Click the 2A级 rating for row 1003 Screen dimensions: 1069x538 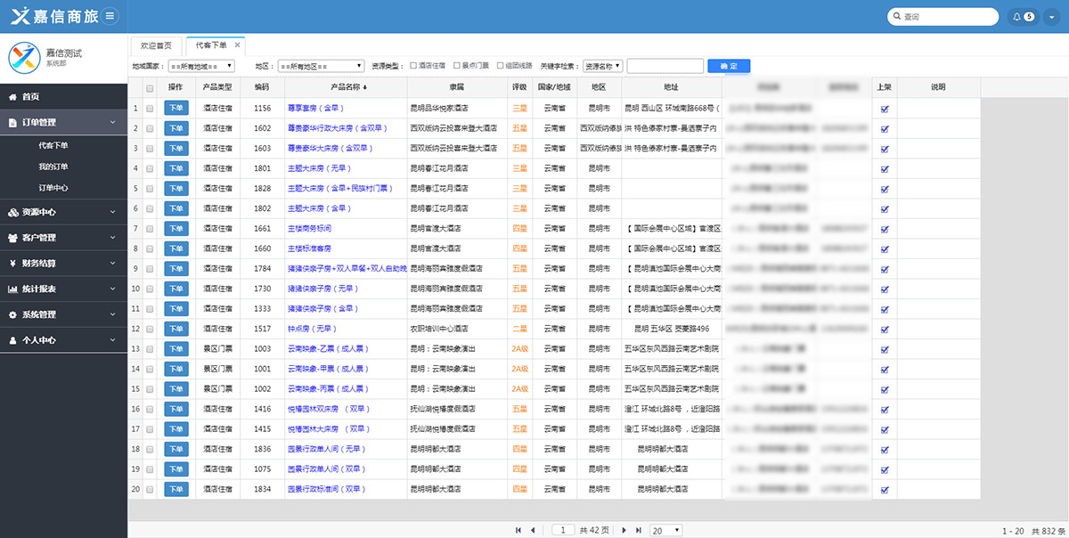(519, 348)
